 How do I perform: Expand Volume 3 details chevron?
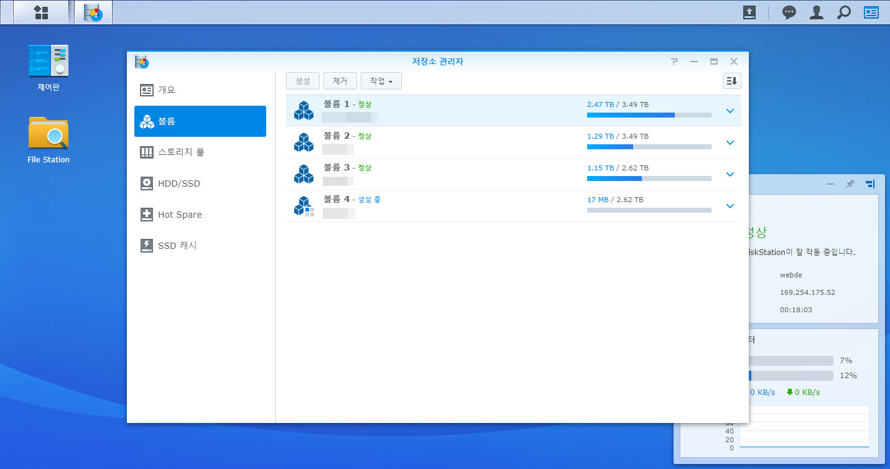[730, 174]
